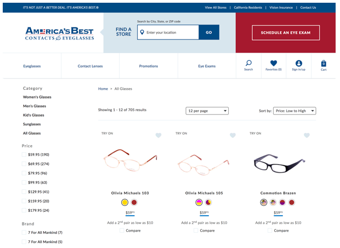This screenshot has width=340, height=248.
Task: Tick Compare for Commotion Brazen
Action: pyautogui.click(x=270, y=230)
